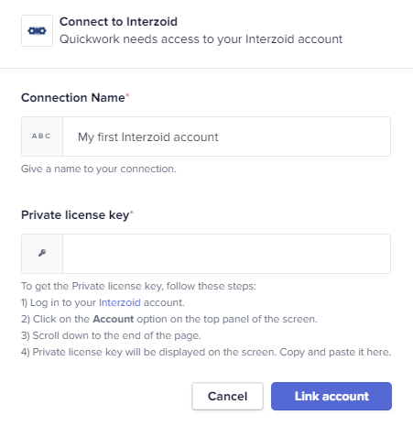This screenshot has height=426, width=413.
Task: Click the Interzoid logo icon
Action: point(37,31)
